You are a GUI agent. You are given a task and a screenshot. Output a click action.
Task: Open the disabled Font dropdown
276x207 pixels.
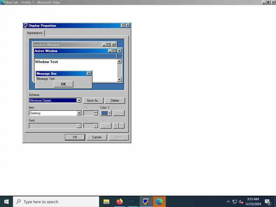(x=79, y=126)
